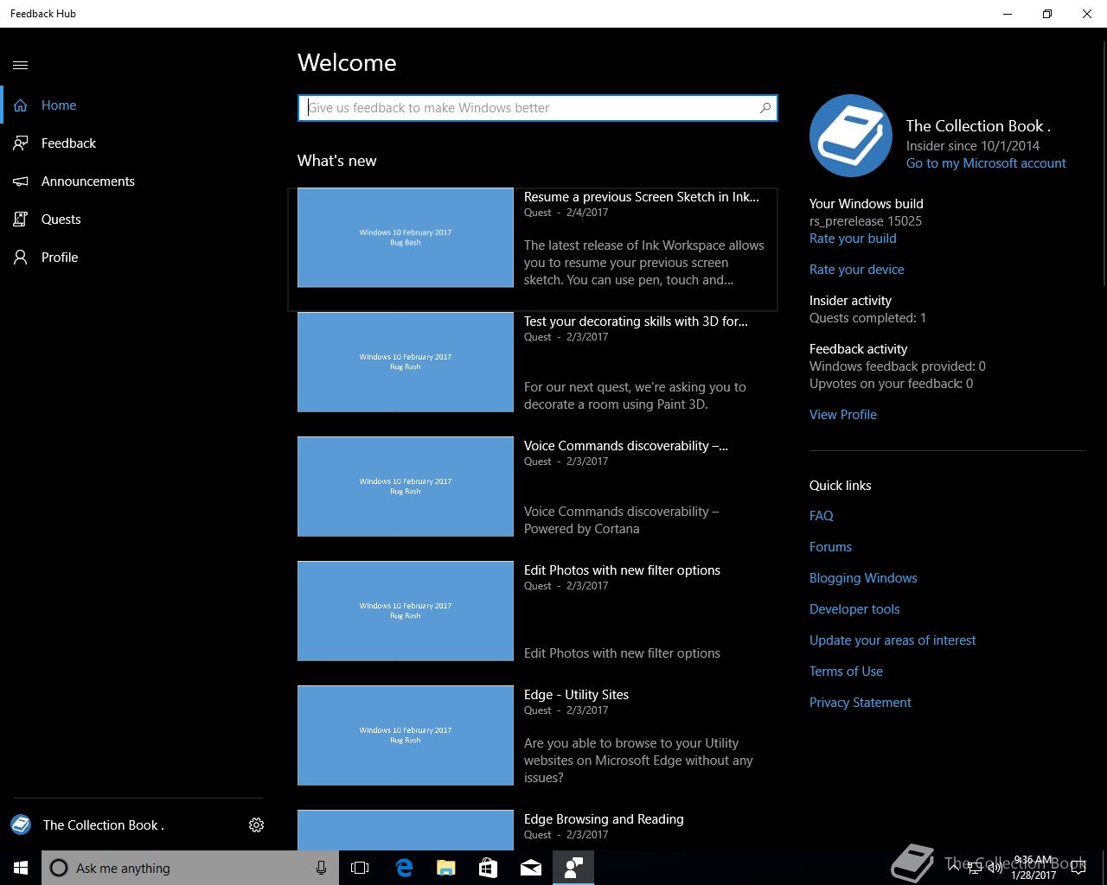Show hidden tray icons chevron
The height and width of the screenshot is (885, 1107).
[x=953, y=868]
